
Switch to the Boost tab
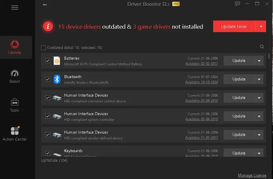[15, 76]
